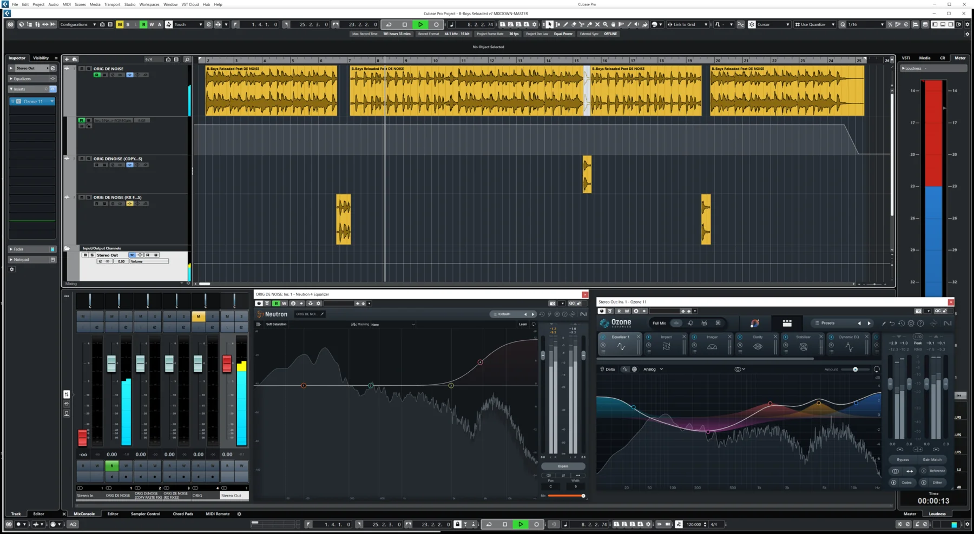Toggle Ozone Equalizer 1 power button
The width and height of the screenshot is (974, 534).
(x=603, y=337)
